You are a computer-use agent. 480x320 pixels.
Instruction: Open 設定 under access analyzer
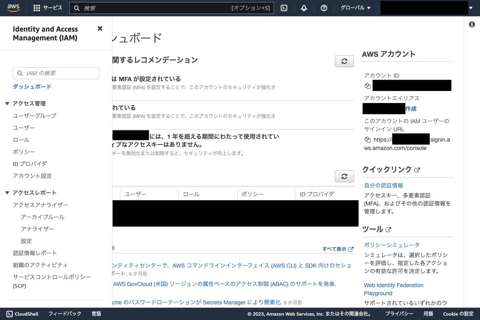click(x=26, y=241)
